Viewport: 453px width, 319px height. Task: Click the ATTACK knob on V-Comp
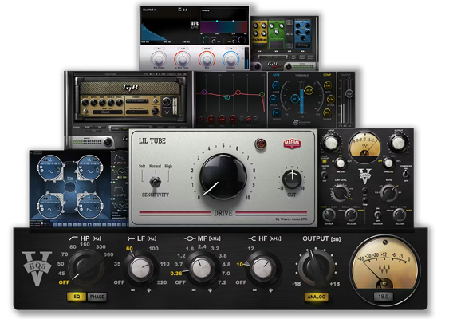click(x=329, y=215)
